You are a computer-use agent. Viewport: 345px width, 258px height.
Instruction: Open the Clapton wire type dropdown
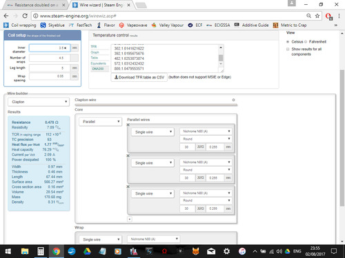pos(39,102)
